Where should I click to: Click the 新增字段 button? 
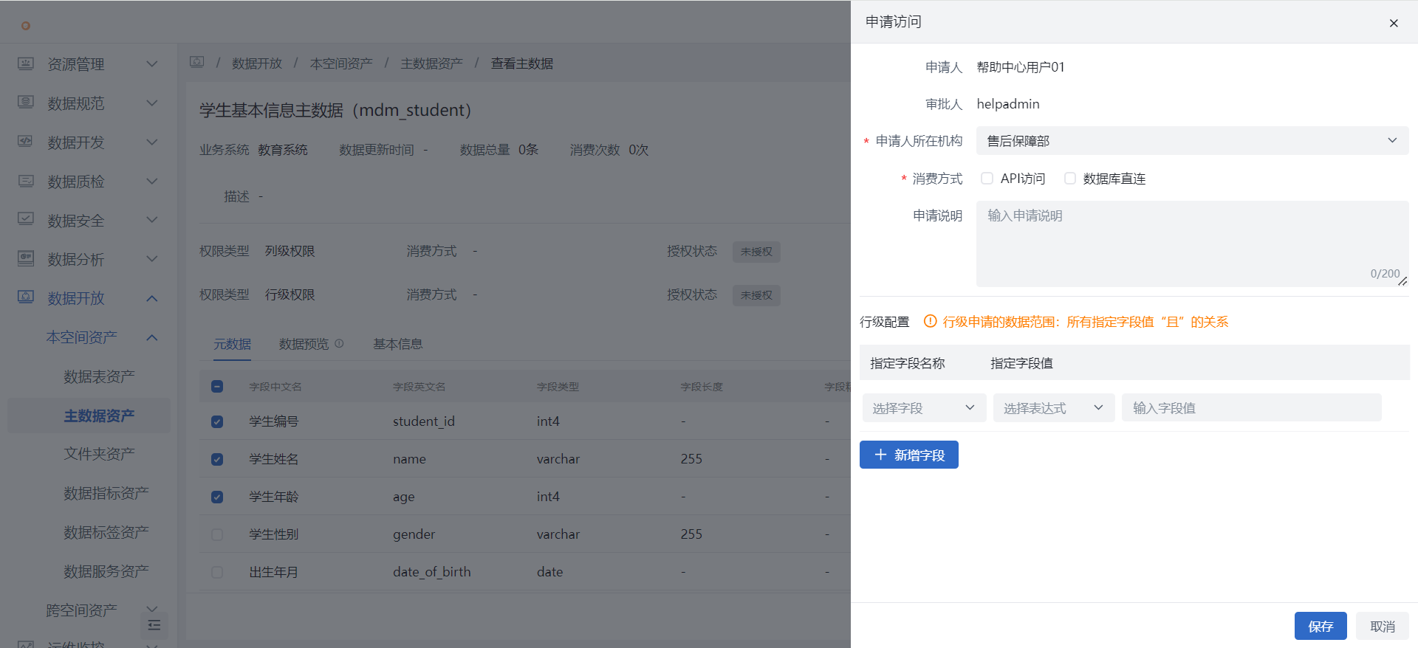909,455
